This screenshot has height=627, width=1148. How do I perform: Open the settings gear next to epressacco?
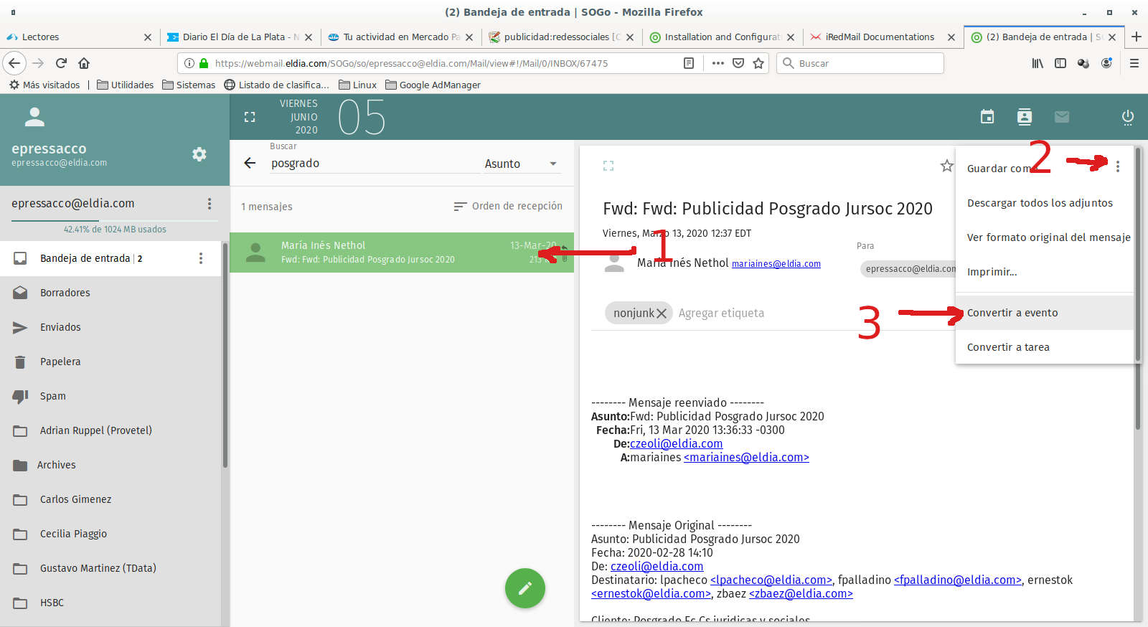coord(199,154)
